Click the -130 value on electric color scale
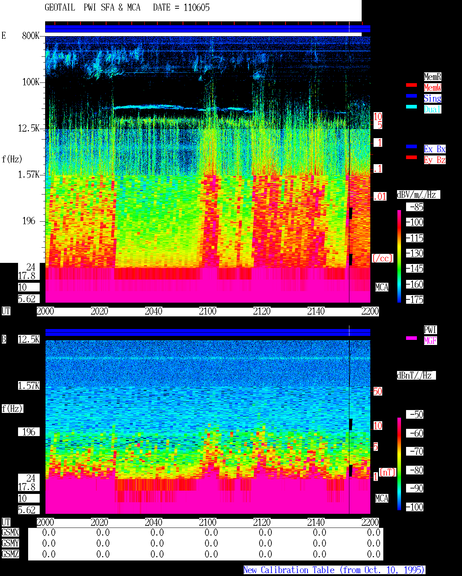 415,253
